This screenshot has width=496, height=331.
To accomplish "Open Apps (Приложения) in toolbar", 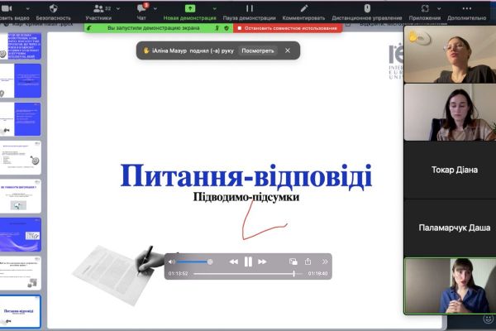I will click(x=424, y=7).
